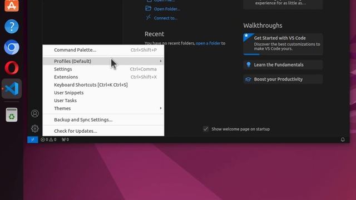Image resolution: width=356 pixels, height=200 pixels.
Task: Show errors and warnings in the status bar
Action: [48, 139]
